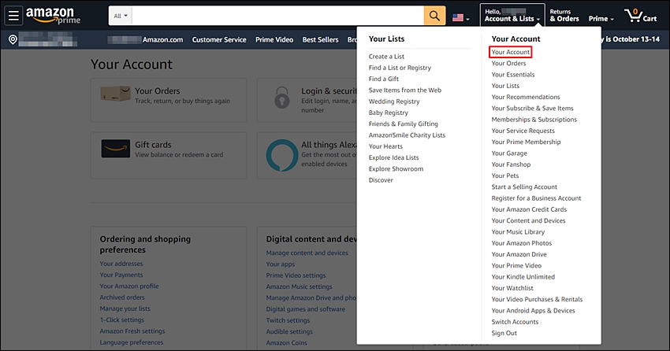The width and height of the screenshot is (670, 351).
Task: Click Switch Accounts
Action: 515,322
